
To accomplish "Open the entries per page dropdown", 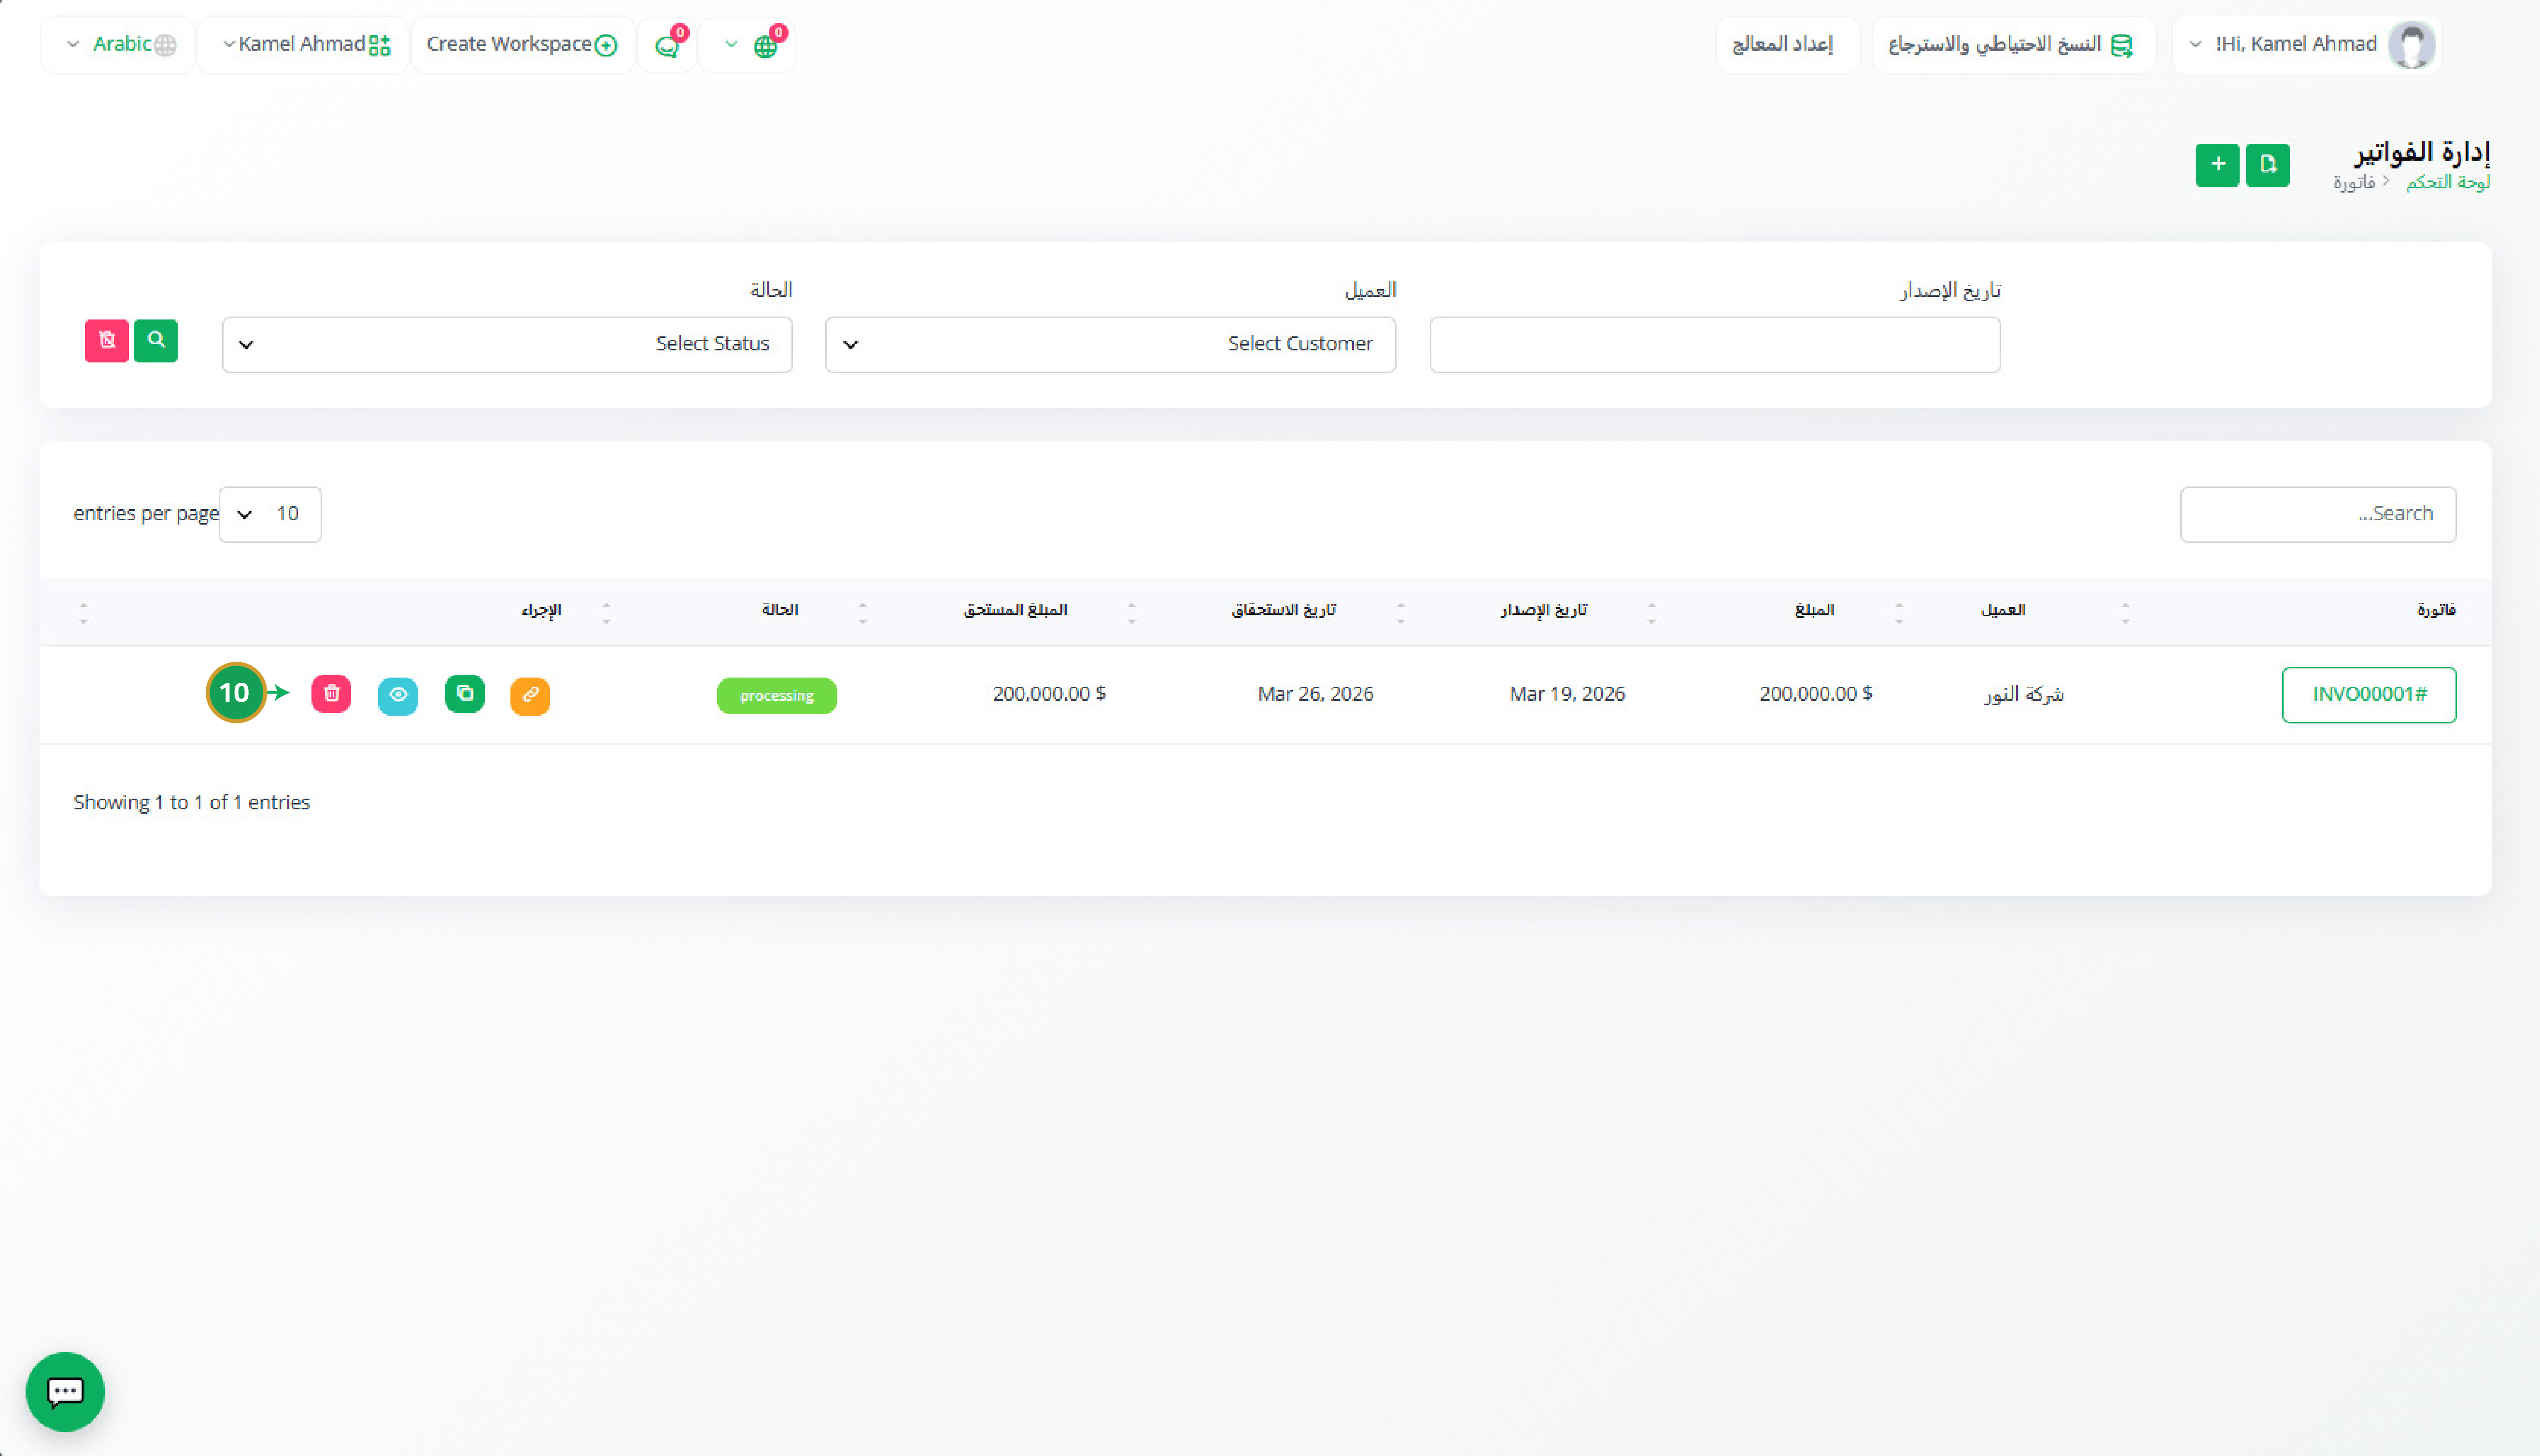I will point(270,515).
